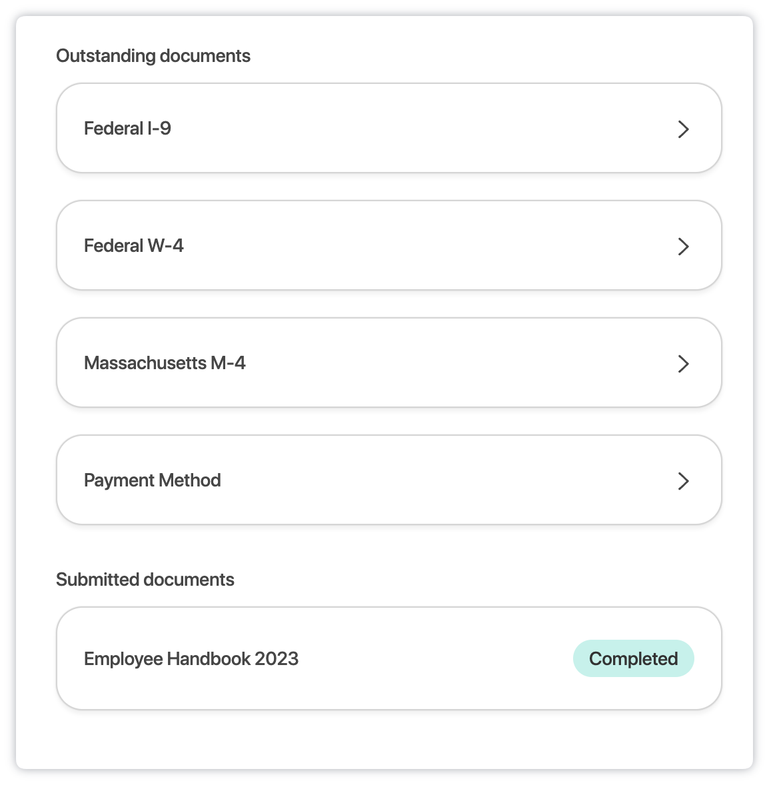
Task: Select the Employee Handbook 2023 card
Action: [389, 658]
